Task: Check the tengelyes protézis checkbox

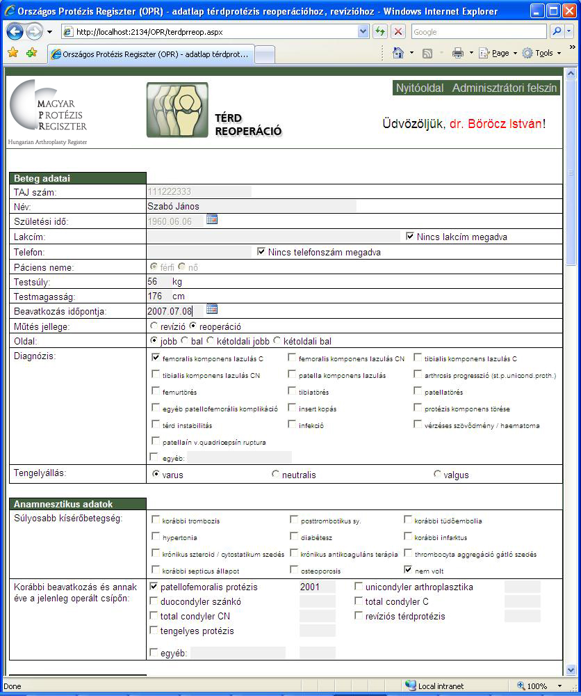Action: coord(154,631)
